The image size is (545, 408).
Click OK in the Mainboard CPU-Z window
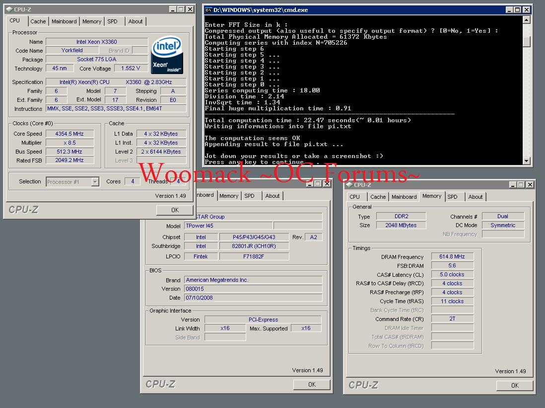point(312,384)
